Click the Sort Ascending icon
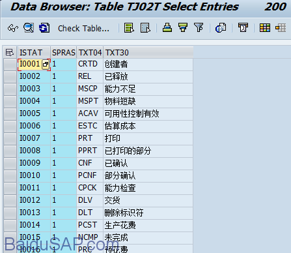This screenshot has width=291, height=253. (167, 28)
